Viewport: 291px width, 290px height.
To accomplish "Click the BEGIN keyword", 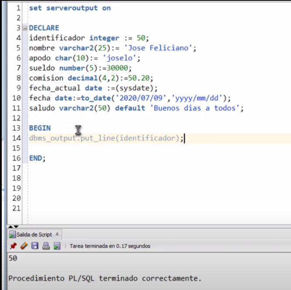I will click(40, 128).
